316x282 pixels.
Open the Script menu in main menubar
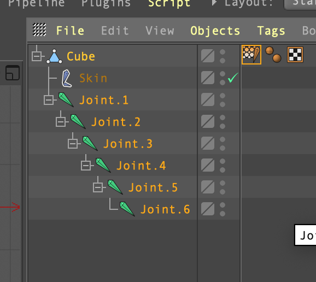pyautogui.click(x=169, y=4)
